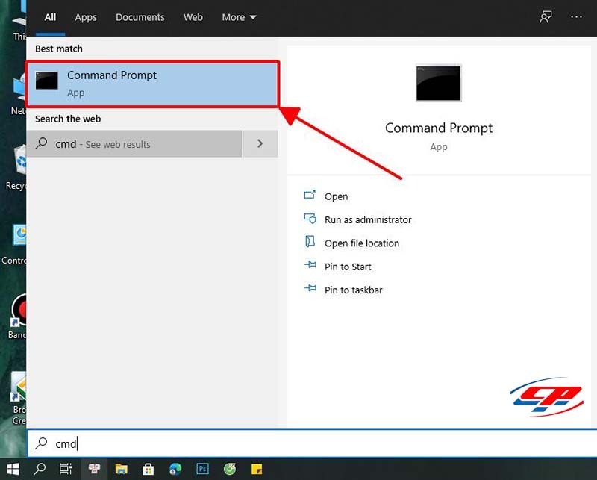Switch to the Web tab
The width and height of the screenshot is (597, 480).
point(193,17)
